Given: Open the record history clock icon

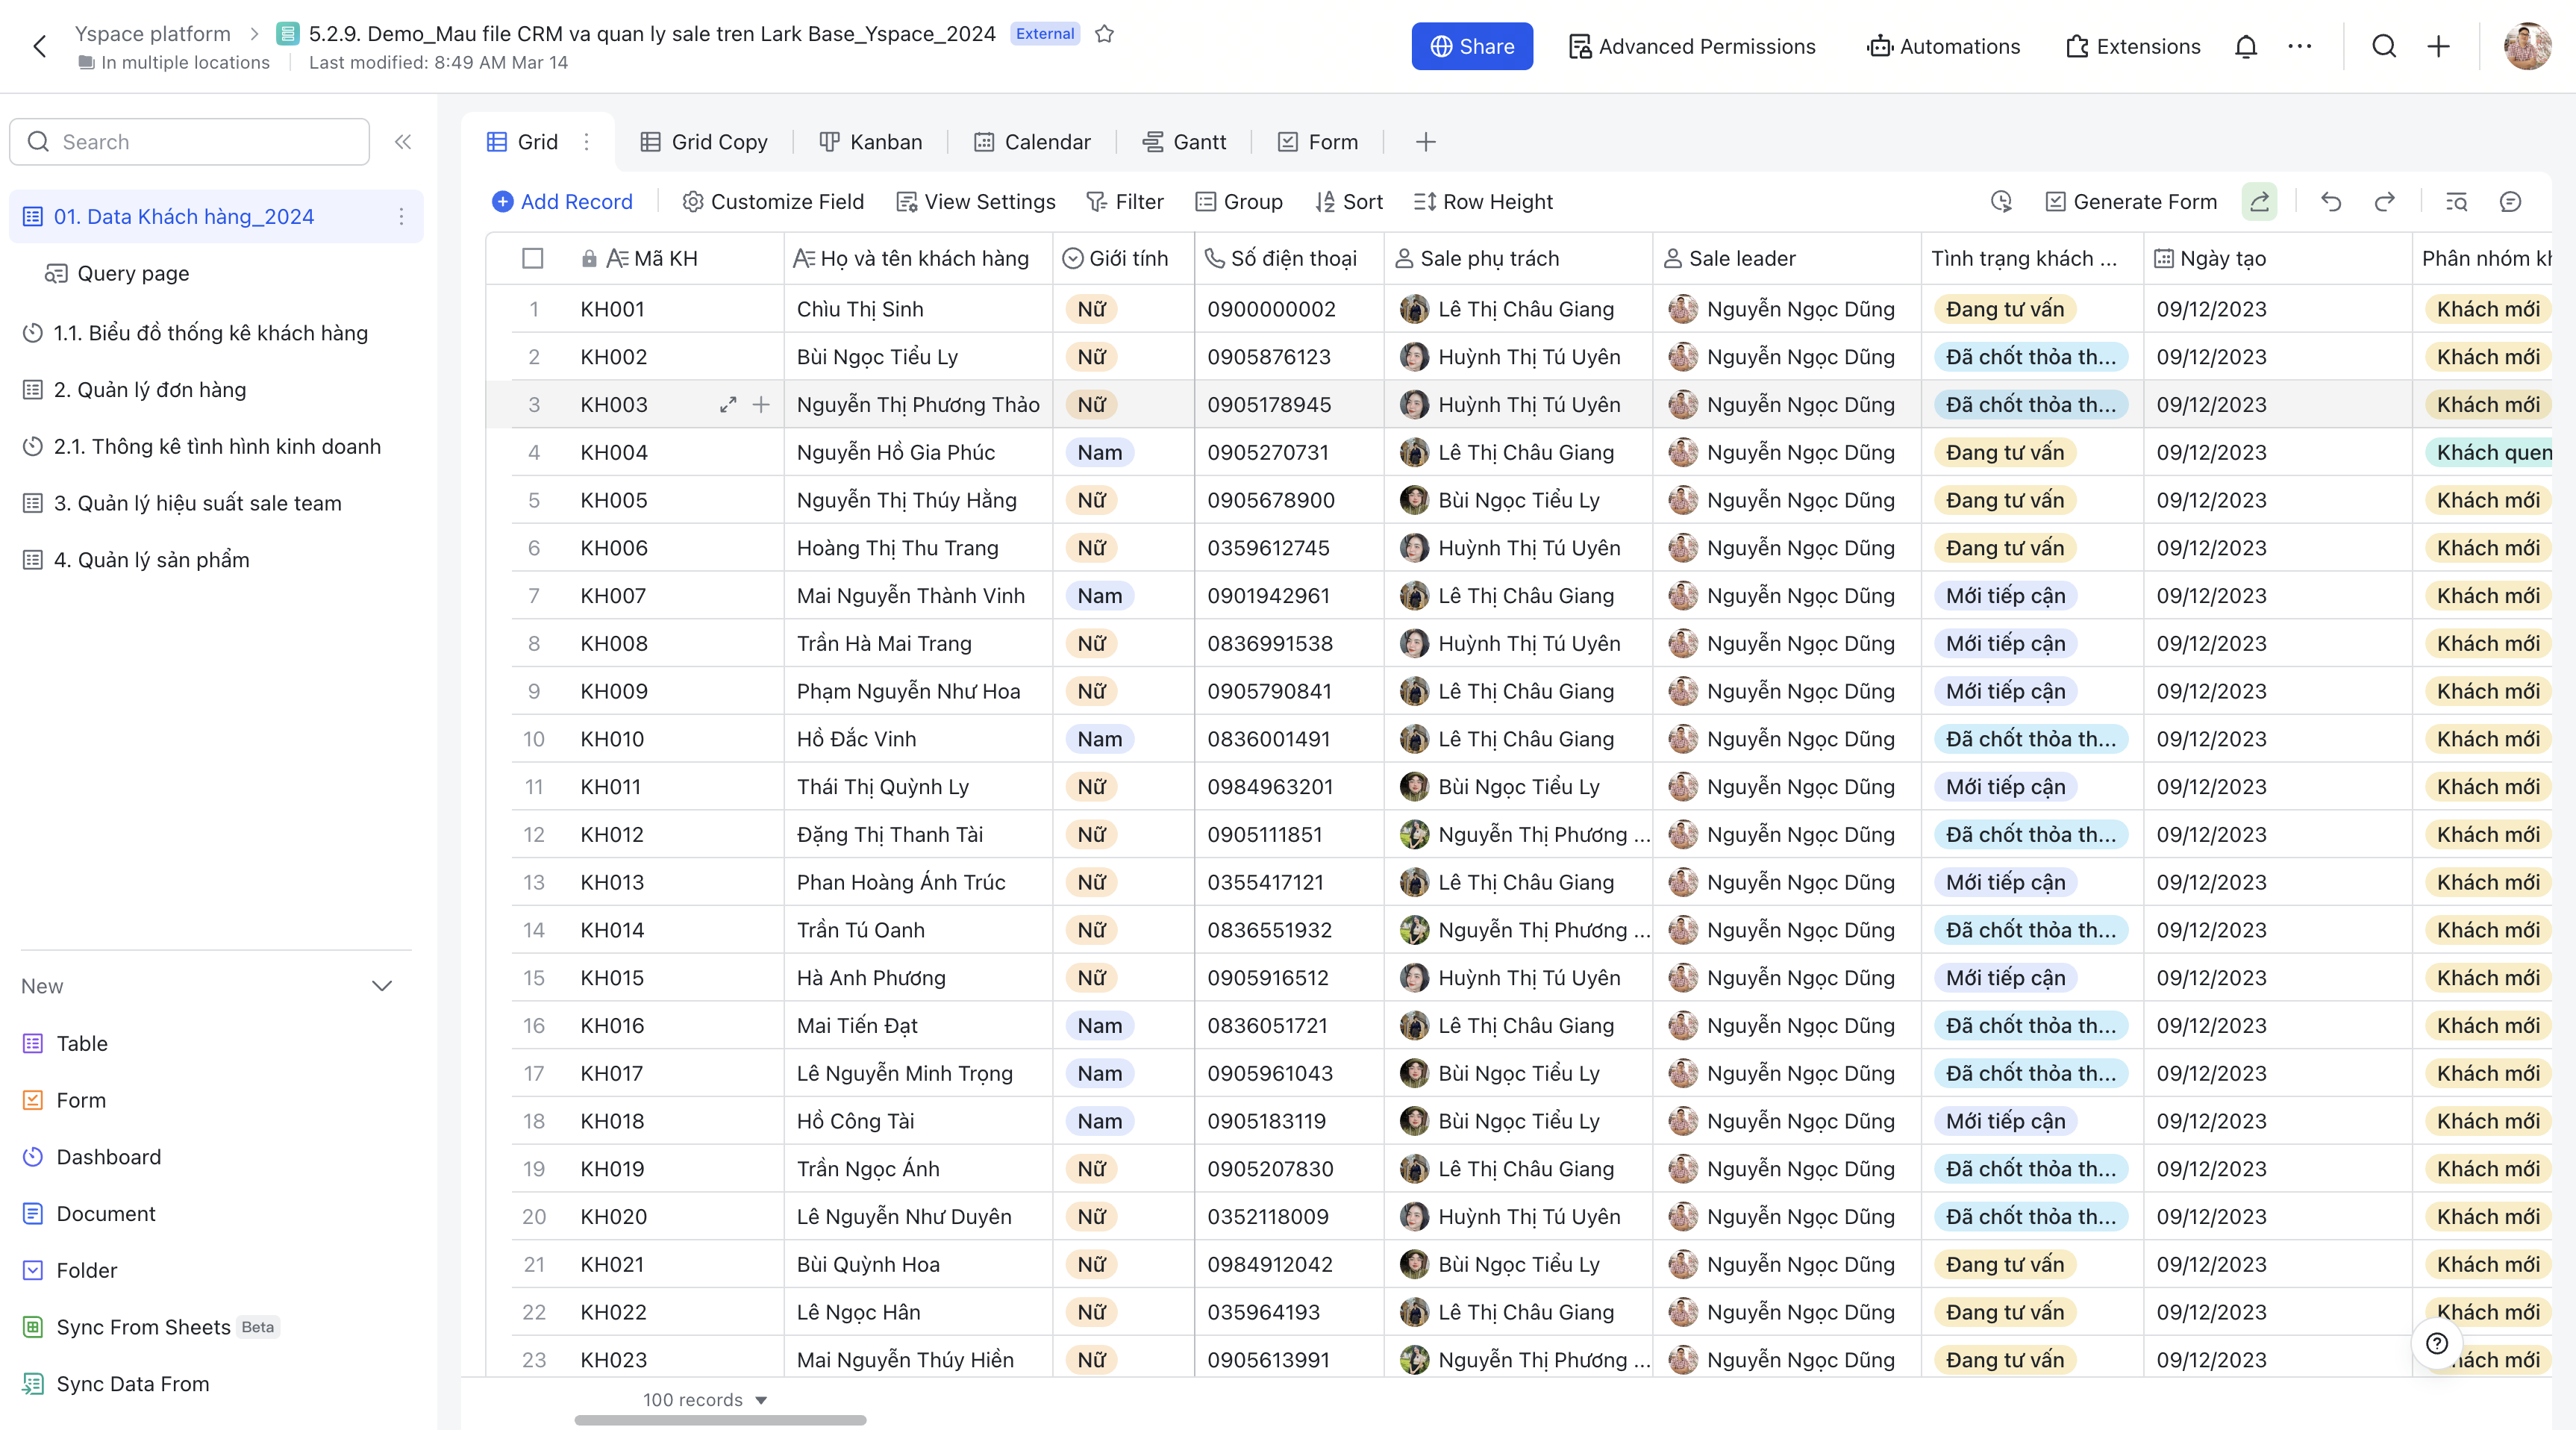Looking at the screenshot, I should (x=2001, y=202).
